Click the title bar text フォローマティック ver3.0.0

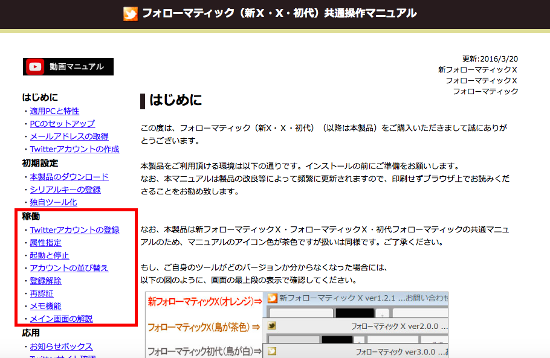(396, 352)
